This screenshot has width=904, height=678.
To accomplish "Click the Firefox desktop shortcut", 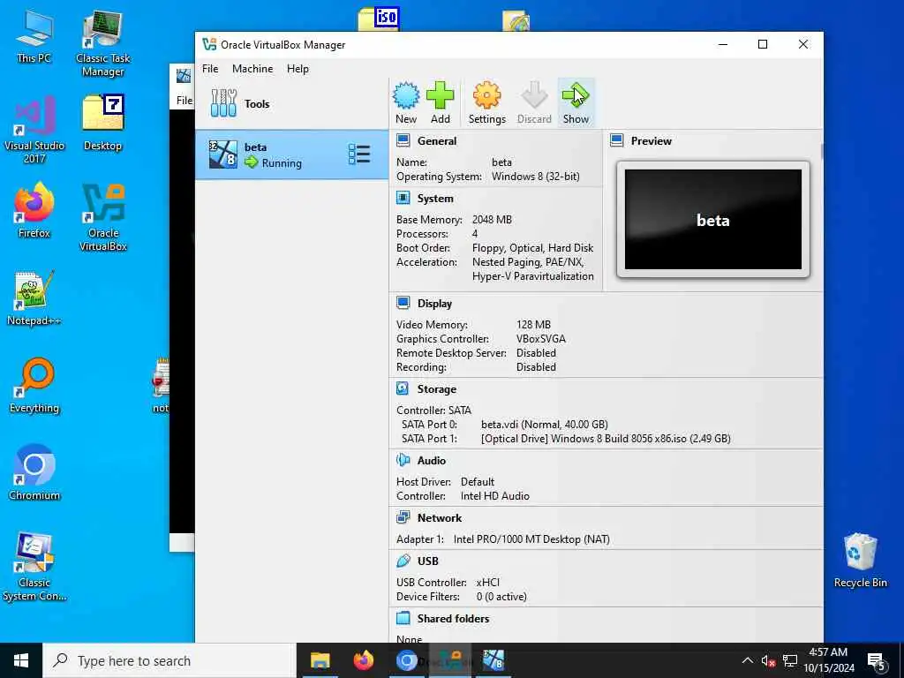I will click(34, 210).
